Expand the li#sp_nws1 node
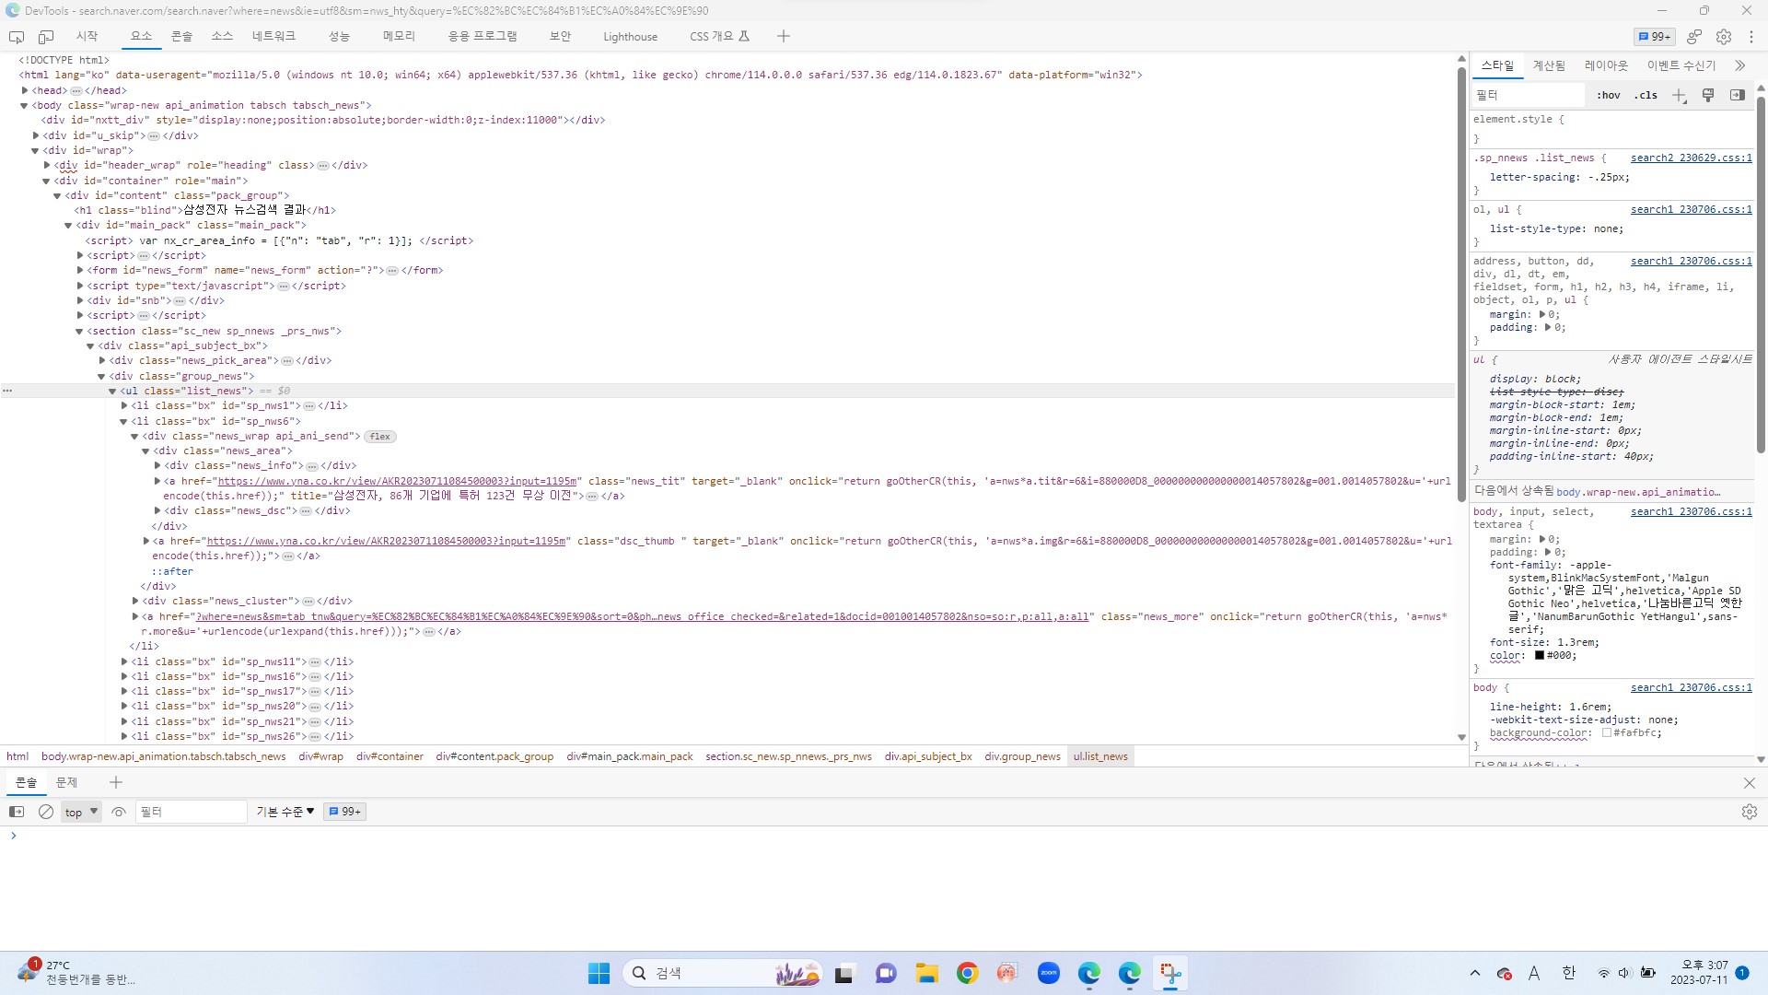The width and height of the screenshot is (1768, 995). pyautogui.click(x=124, y=406)
